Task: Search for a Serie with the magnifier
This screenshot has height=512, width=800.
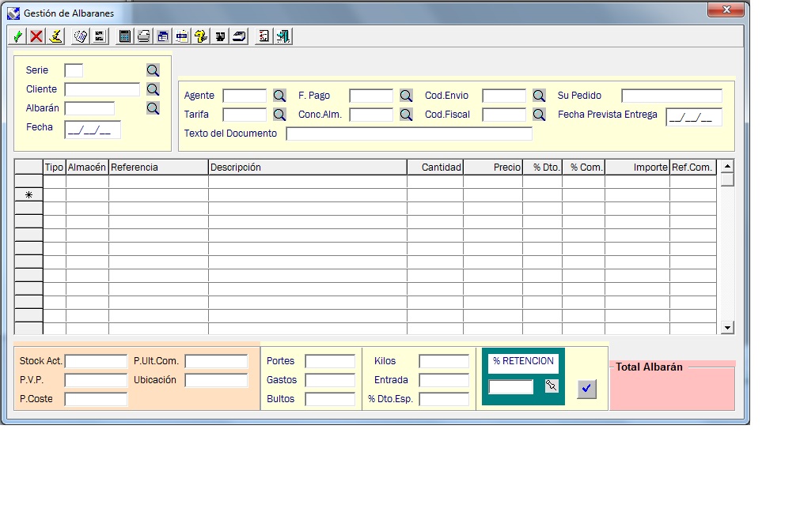Action: coord(153,70)
